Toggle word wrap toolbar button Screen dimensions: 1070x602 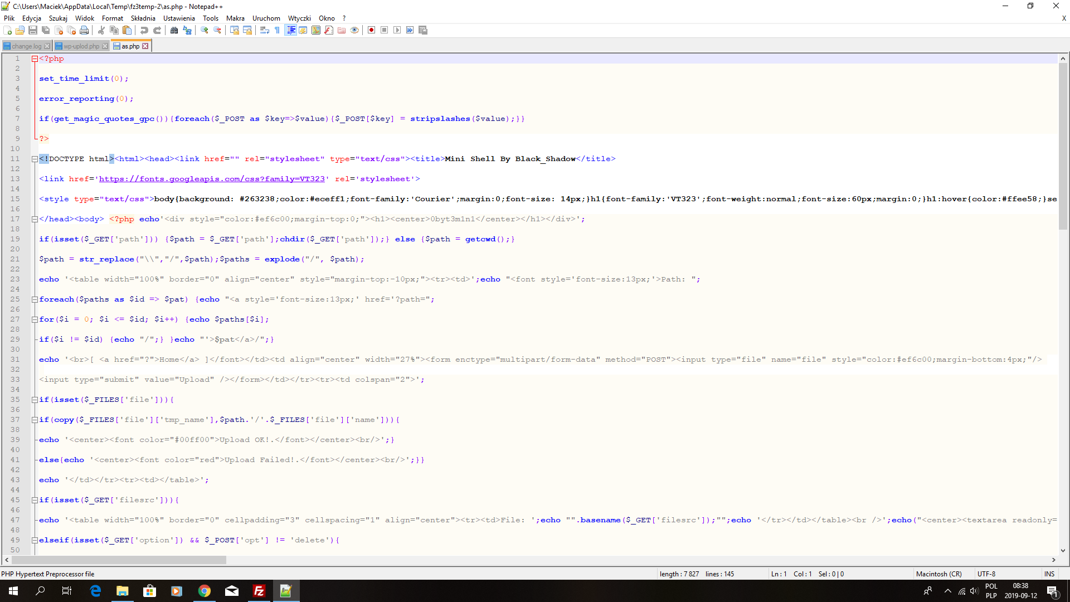tap(265, 30)
